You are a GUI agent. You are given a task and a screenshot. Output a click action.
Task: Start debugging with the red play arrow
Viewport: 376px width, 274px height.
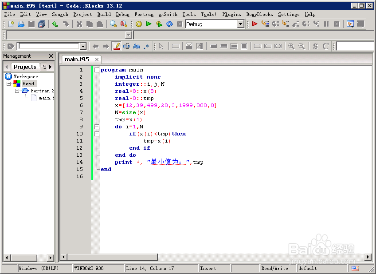255,24
